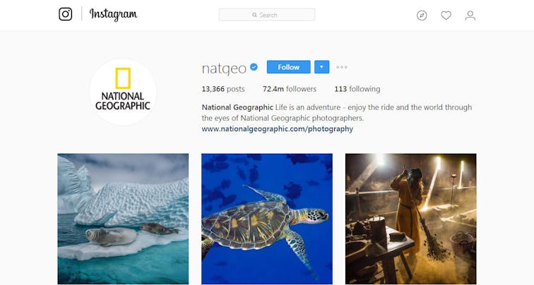
Task: View the 113 following list
Action: (x=357, y=89)
